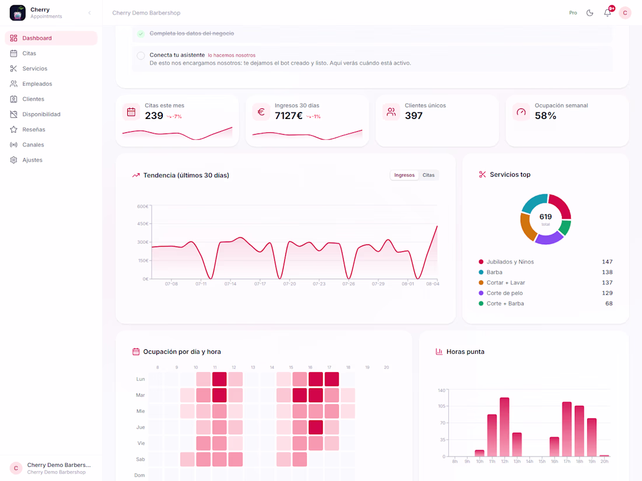Click the Citas este mes calendar icon

tap(131, 112)
